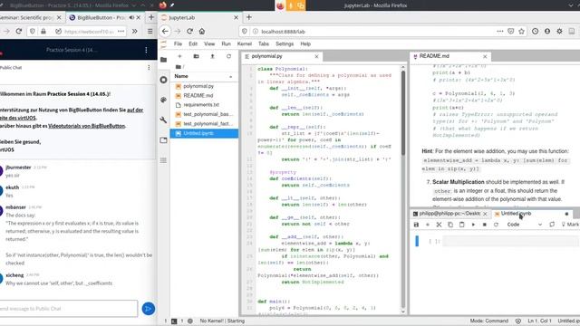Cut the selected cell with scissors icon
This screenshot has height=326, width=580.
coord(439,225)
